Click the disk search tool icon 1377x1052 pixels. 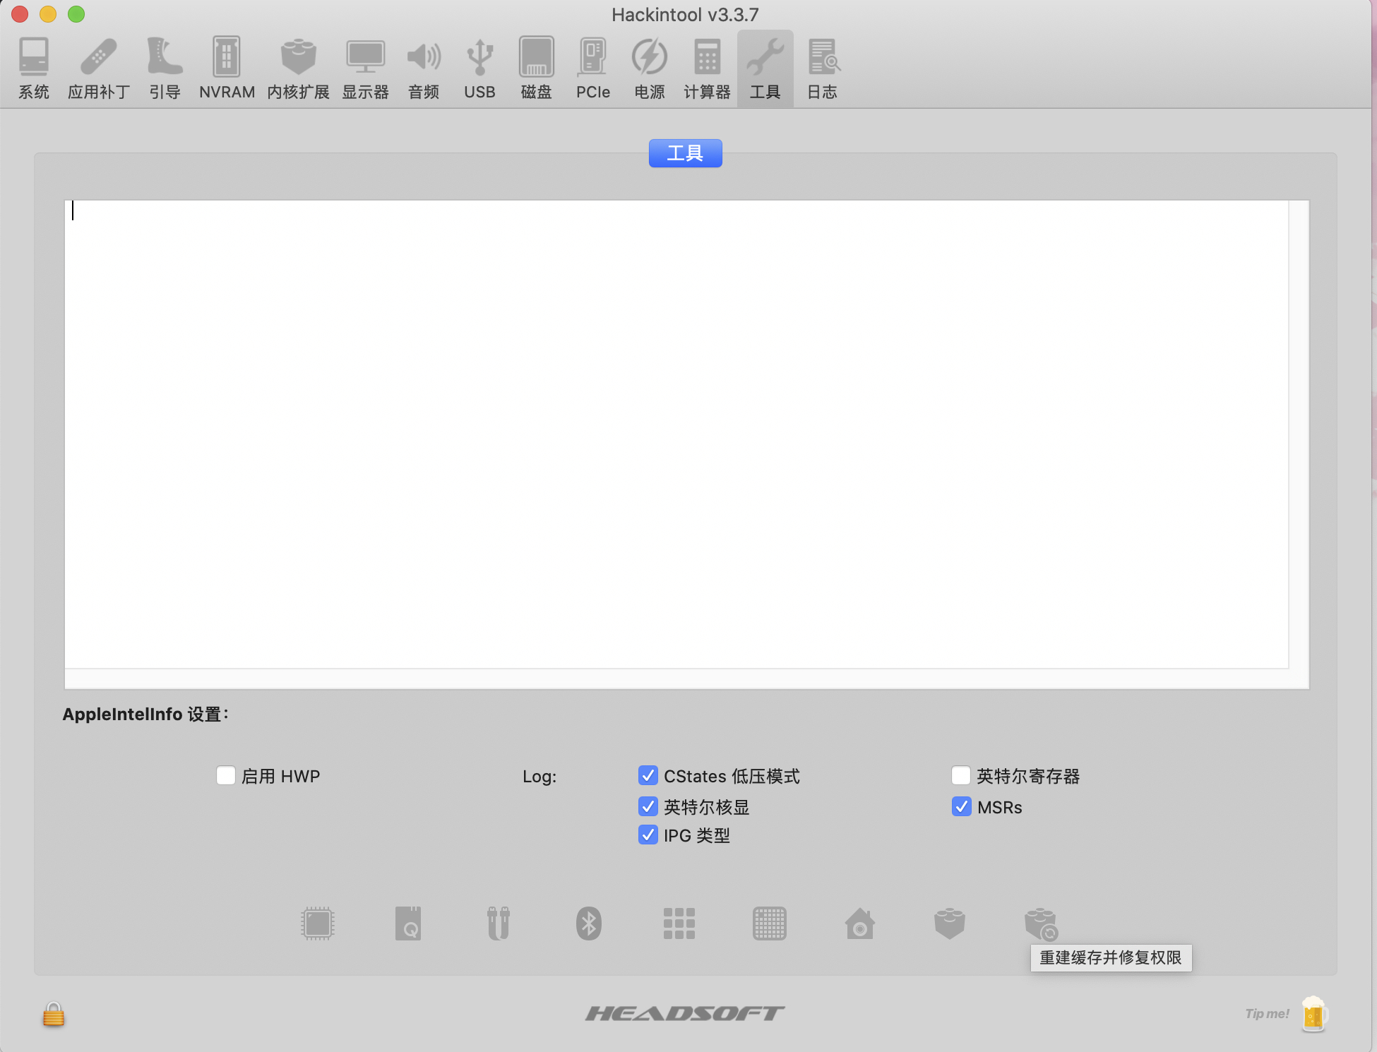coord(408,924)
